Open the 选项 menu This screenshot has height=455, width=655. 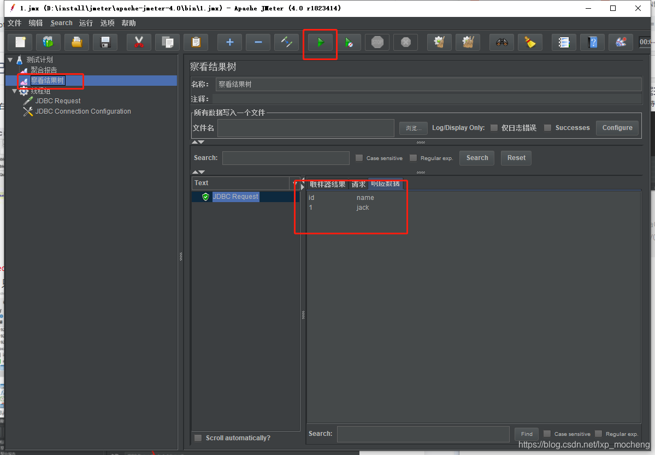point(107,23)
